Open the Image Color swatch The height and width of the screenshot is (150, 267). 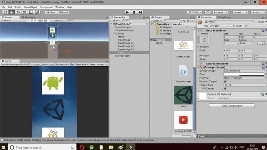coord(244,74)
